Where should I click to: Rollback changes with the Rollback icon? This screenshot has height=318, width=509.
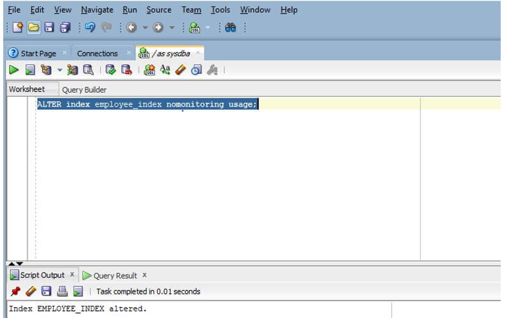coord(126,70)
